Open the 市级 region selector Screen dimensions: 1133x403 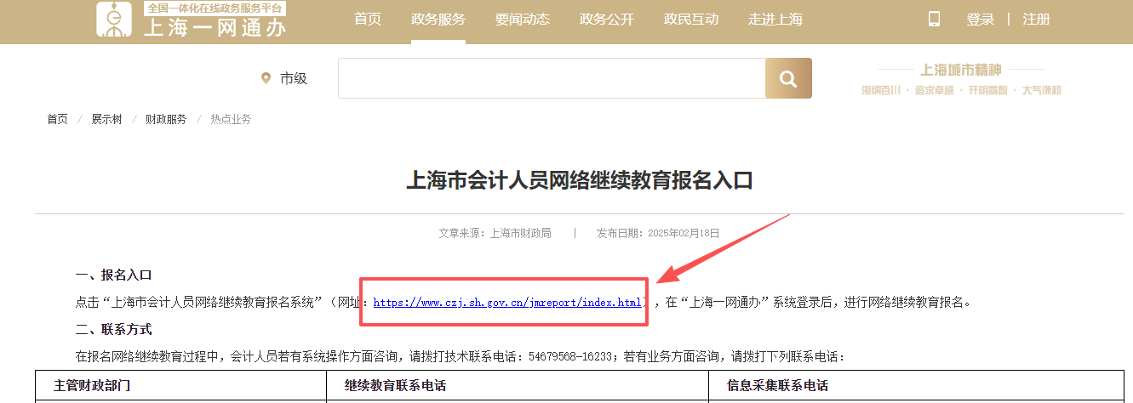284,78
